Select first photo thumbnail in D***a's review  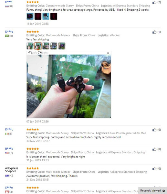pos(30,46)
